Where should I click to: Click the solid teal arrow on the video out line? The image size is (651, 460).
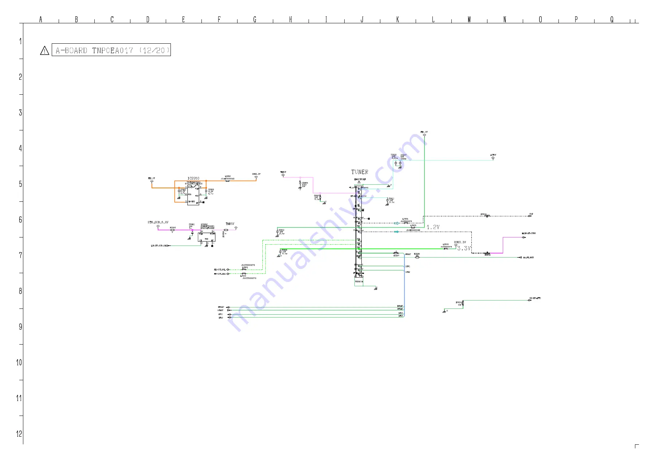click(396, 232)
